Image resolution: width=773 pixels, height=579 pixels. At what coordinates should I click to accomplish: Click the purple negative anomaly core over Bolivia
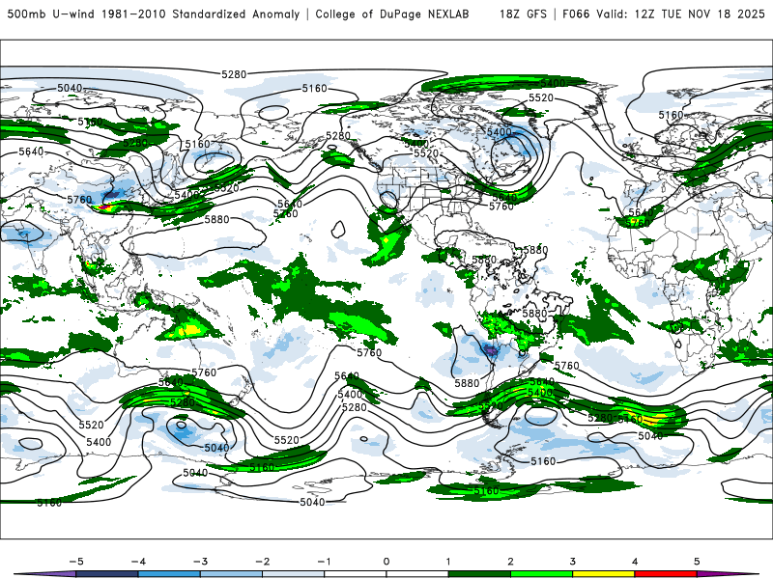point(491,350)
